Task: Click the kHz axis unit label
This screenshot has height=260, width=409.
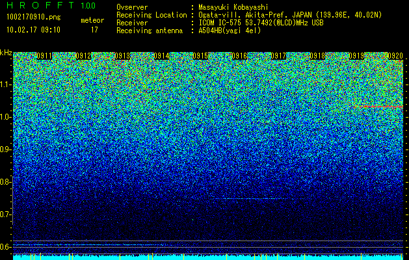Action: click(6, 53)
